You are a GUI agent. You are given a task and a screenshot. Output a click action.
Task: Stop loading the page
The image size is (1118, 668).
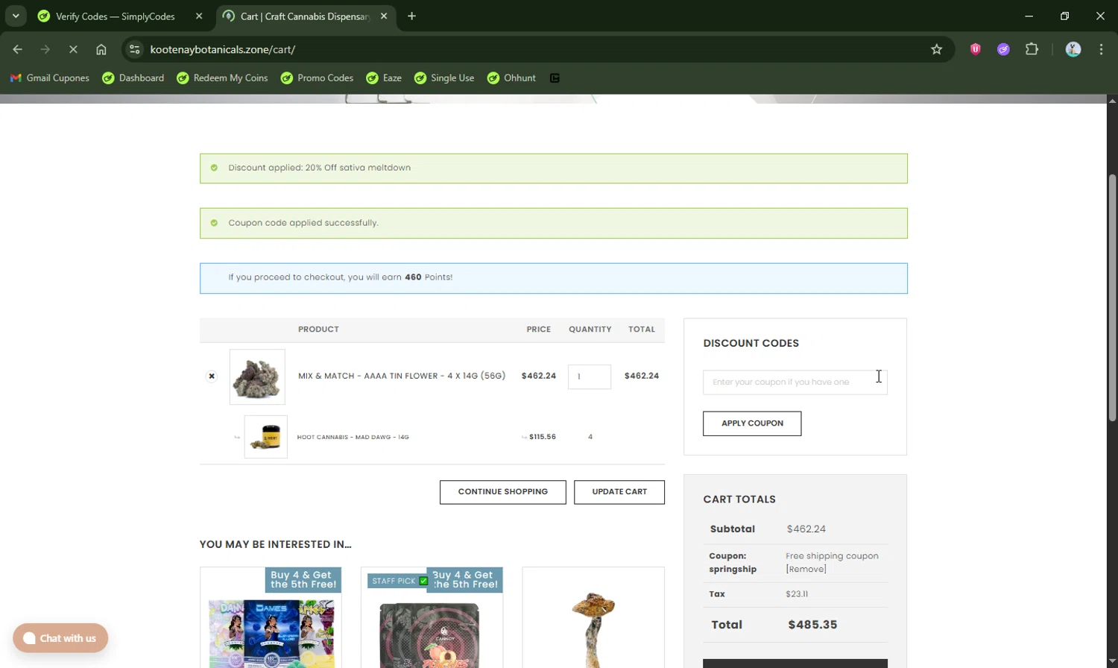[73, 49]
